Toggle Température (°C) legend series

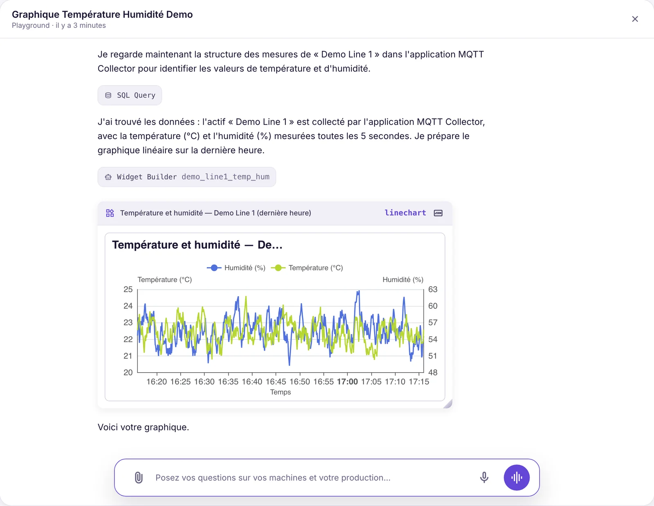point(307,268)
